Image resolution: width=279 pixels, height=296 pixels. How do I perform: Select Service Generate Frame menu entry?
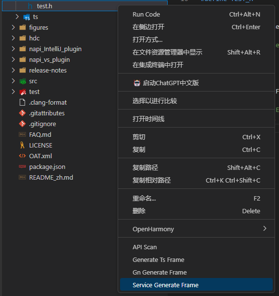coord(196,285)
